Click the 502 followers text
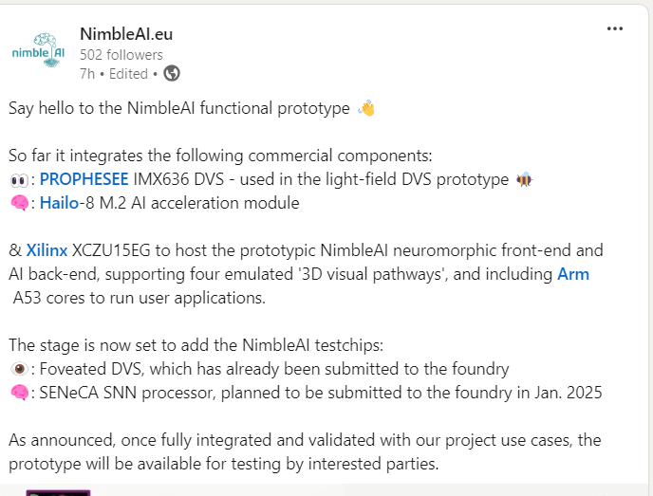 point(121,55)
